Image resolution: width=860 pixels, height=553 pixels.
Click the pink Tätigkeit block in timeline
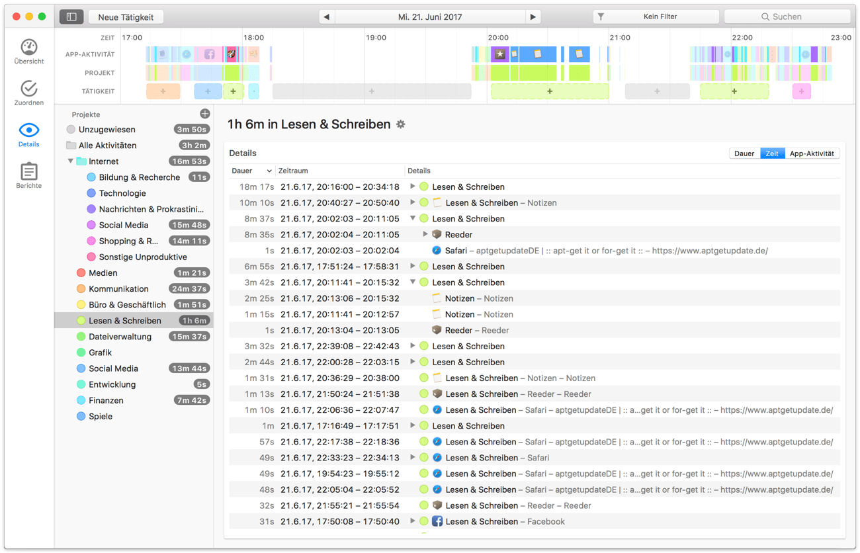pyautogui.click(x=802, y=91)
